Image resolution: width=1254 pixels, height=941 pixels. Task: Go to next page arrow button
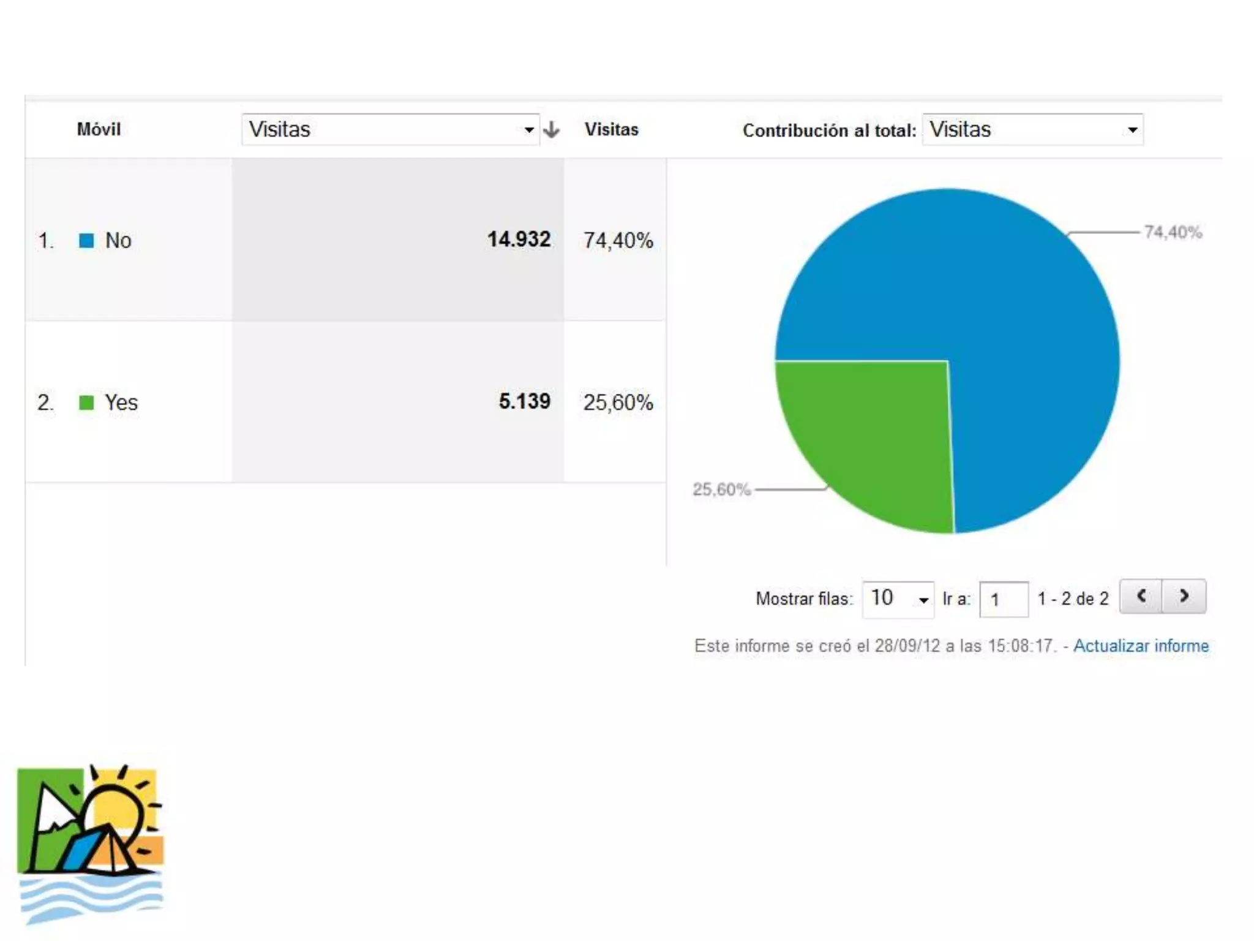1184,596
